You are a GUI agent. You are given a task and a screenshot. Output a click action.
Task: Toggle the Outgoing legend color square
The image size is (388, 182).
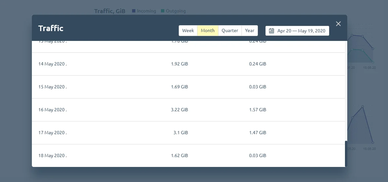(x=163, y=11)
